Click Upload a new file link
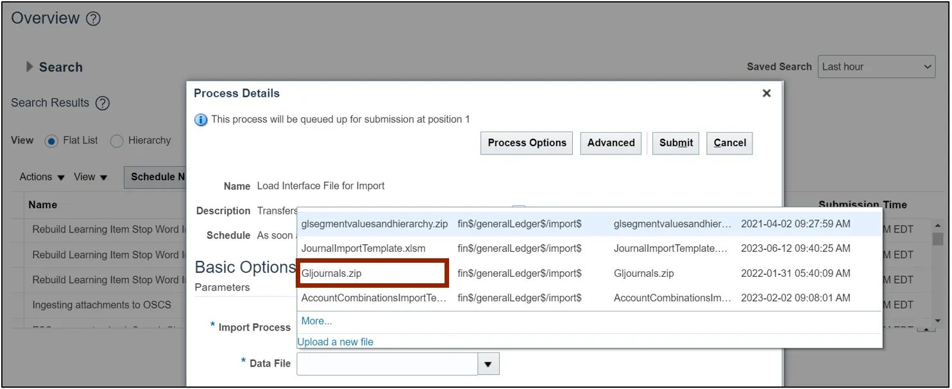The height and width of the screenshot is (389, 952). click(336, 342)
